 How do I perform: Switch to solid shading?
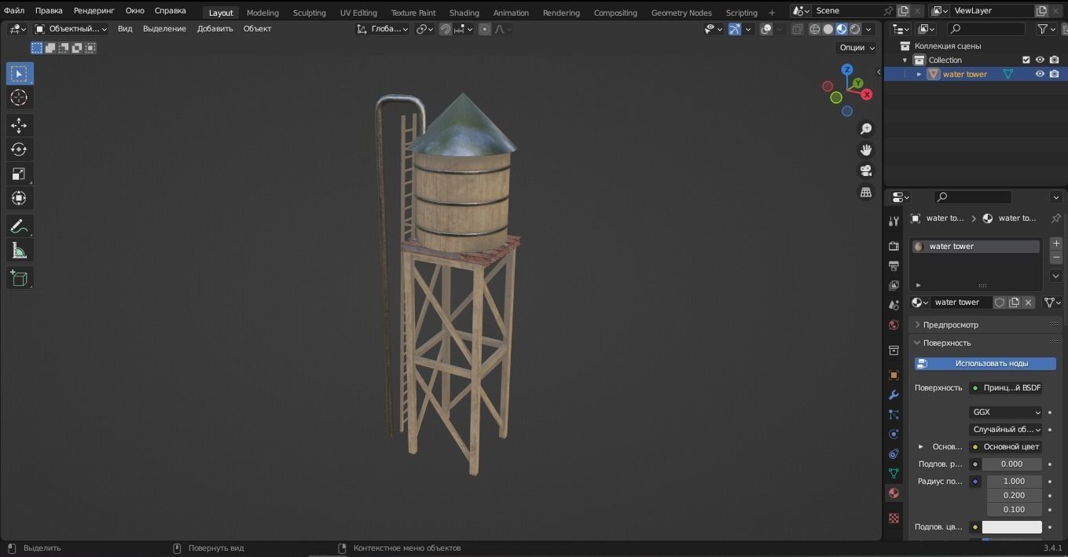coord(828,29)
